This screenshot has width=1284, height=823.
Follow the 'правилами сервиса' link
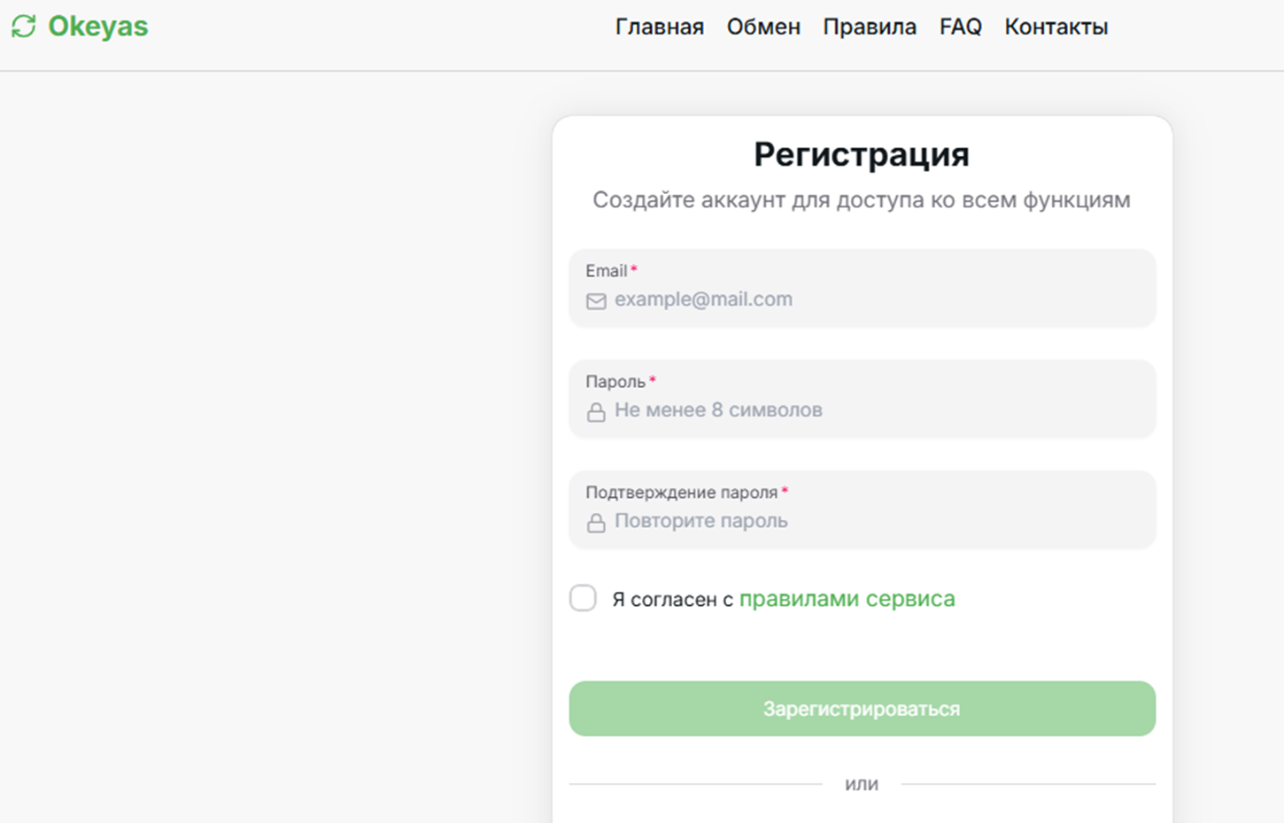click(x=847, y=599)
